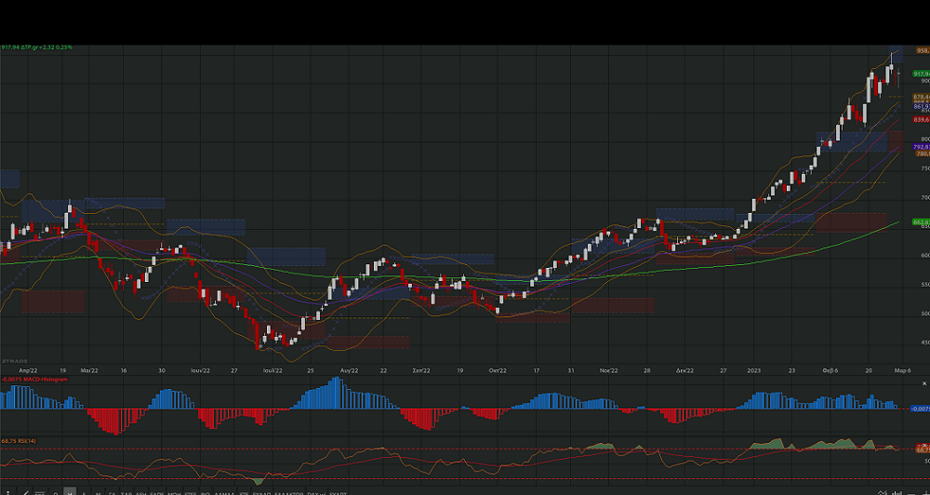Image resolution: width=930 pixels, height=495 pixels.
Task: Click the RSI value tag on right axis
Action: [x=923, y=450]
